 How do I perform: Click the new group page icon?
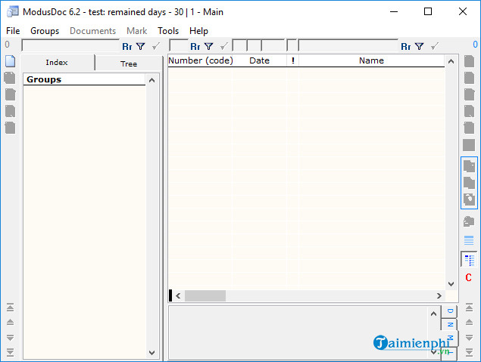[11, 62]
